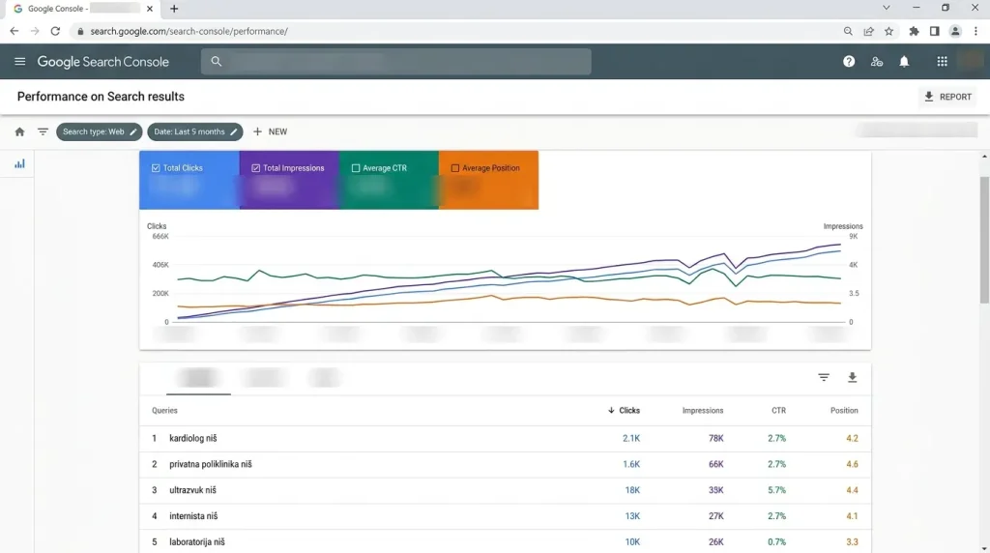Viewport: 990px width, 553px height.
Task: Open the notifications bell
Action: pos(904,61)
